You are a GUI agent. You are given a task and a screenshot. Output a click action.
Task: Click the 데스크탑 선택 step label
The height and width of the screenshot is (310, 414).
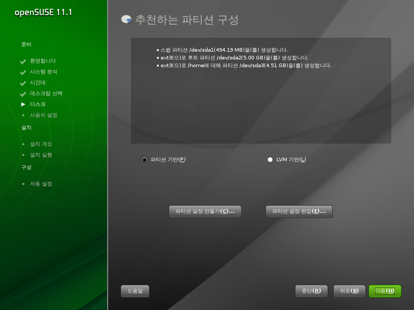(46, 94)
